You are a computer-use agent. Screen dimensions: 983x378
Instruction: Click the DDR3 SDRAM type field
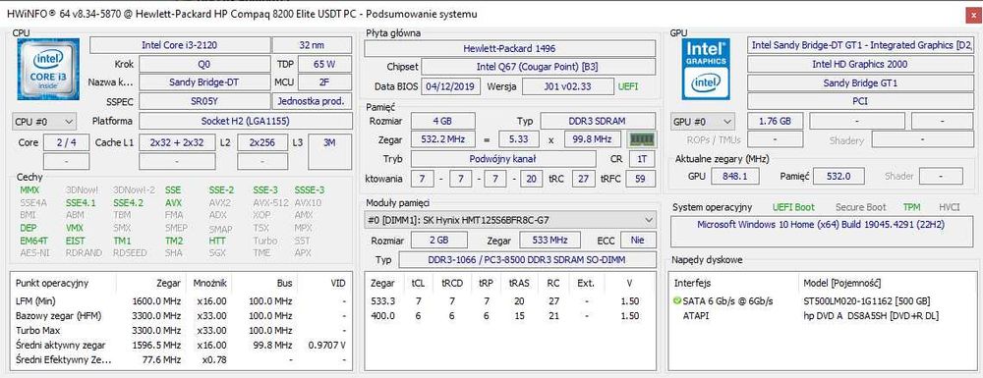[598, 121]
